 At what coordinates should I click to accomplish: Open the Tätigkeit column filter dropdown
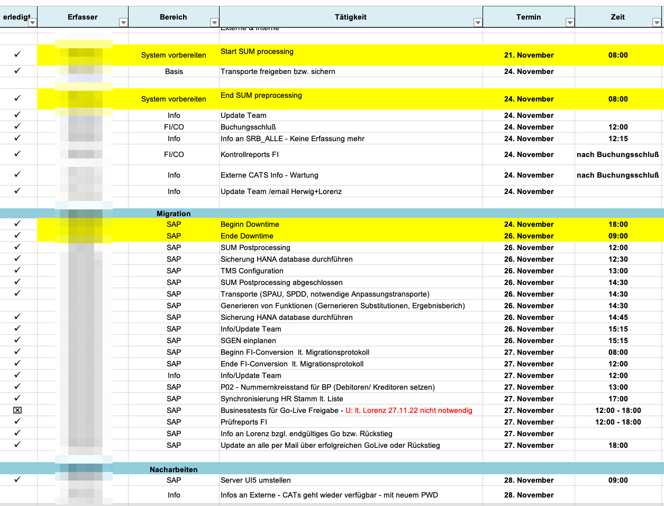(x=478, y=23)
